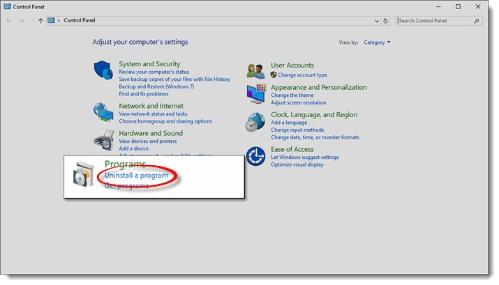
Task: Click the System and Security shield icon
Action: tap(103, 70)
